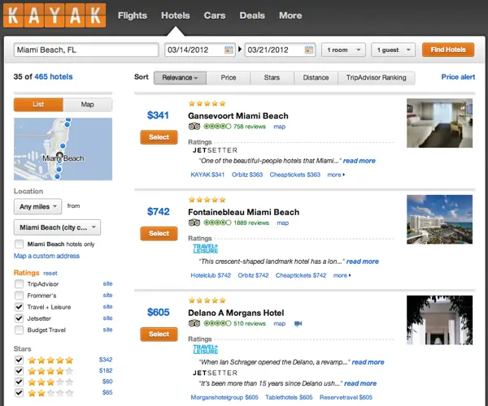Toggle Frommer's ratings checkbox
The height and width of the screenshot is (406, 488).
coord(19,296)
